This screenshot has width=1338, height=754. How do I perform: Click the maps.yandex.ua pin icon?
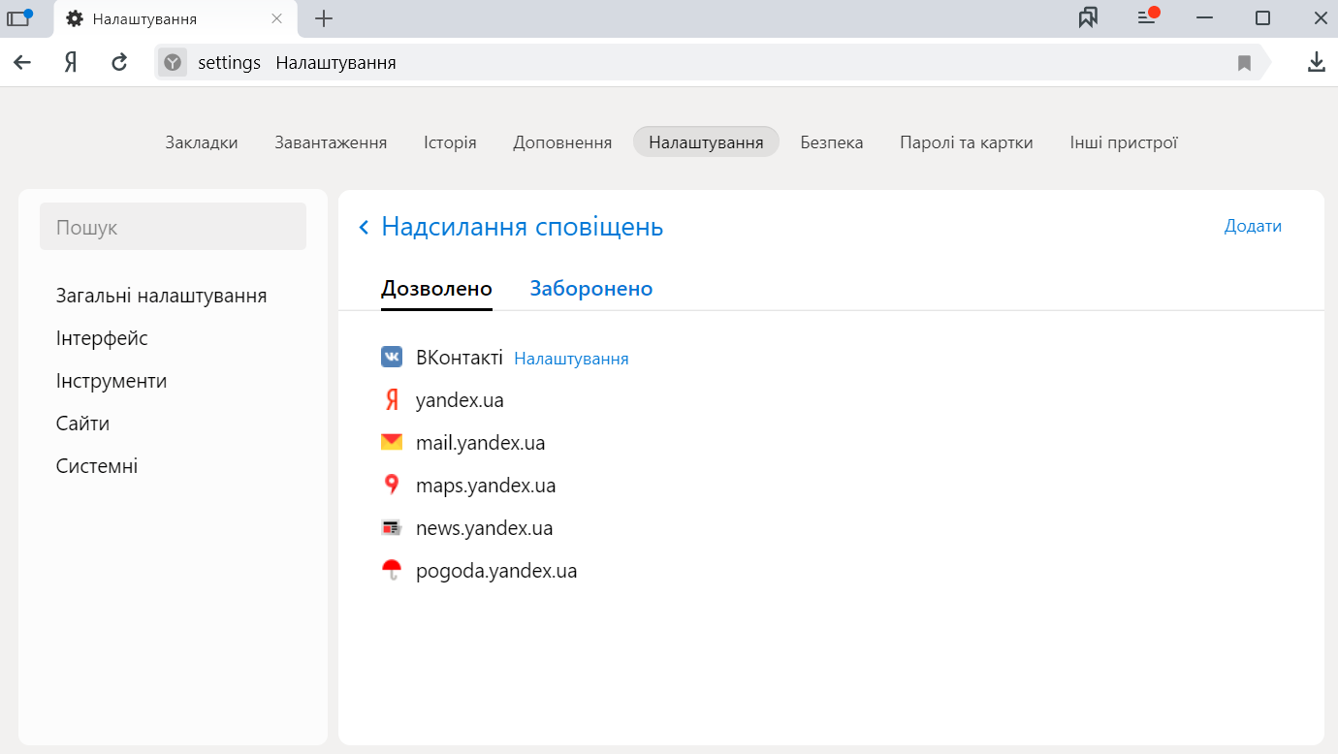coord(392,486)
